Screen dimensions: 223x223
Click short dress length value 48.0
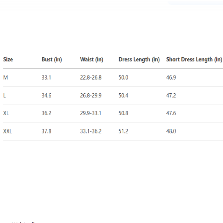171,131
